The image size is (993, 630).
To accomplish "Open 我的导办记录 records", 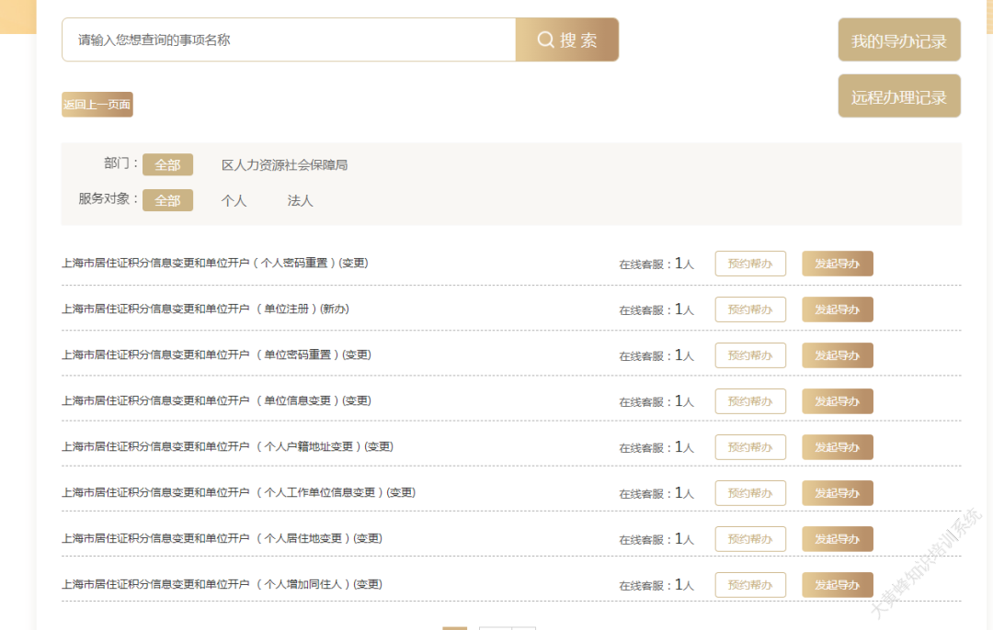I will [898, 40].
